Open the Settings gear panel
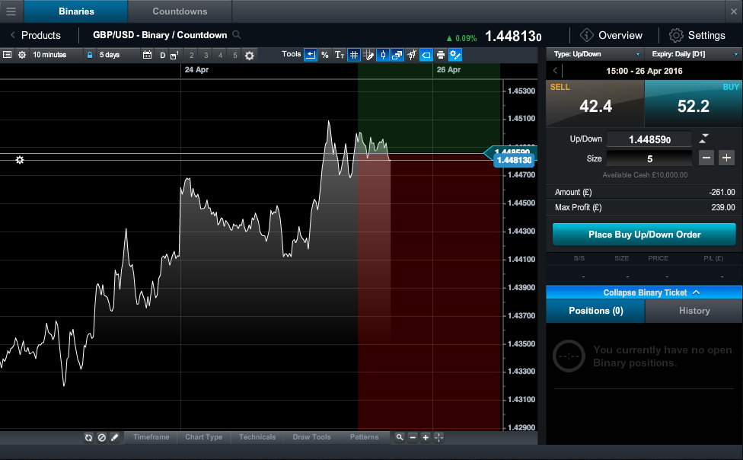The height and width of the screenshot is (460, 743). [697, 35]
